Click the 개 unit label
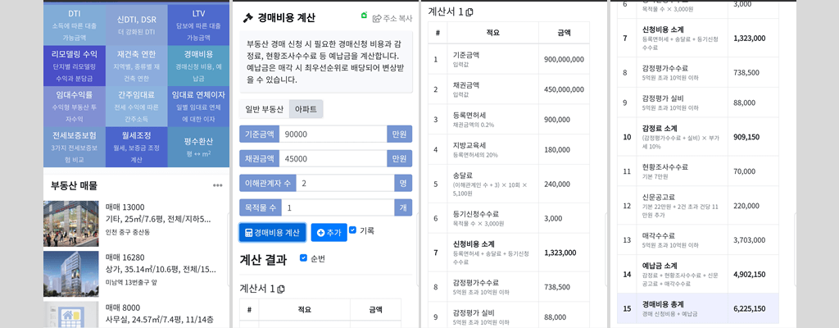839x328 pixels. pyautogui.click(x=403, y=207)
